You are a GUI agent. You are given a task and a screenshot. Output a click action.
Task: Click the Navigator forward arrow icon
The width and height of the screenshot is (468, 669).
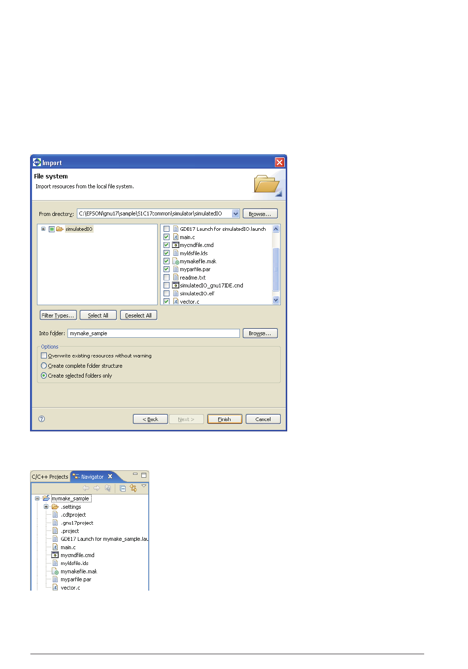point(97,488)
